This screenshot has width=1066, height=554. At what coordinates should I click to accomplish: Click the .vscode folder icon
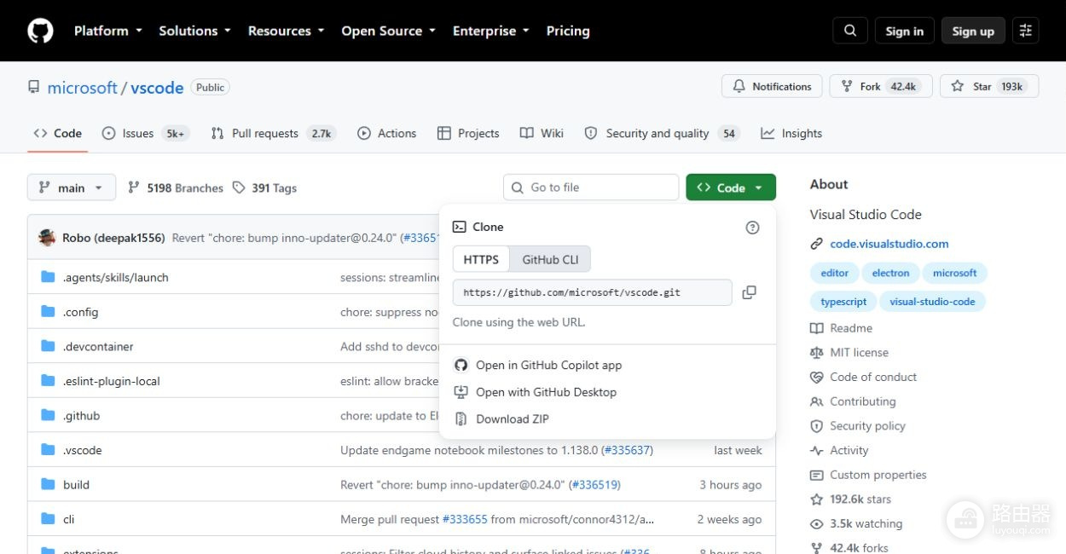click(x=48, y=450)
